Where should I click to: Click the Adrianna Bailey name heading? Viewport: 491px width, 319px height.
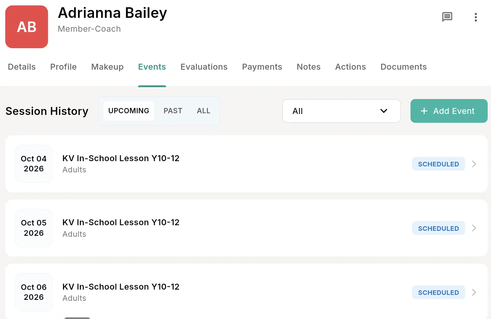click(x=113, y=13)
